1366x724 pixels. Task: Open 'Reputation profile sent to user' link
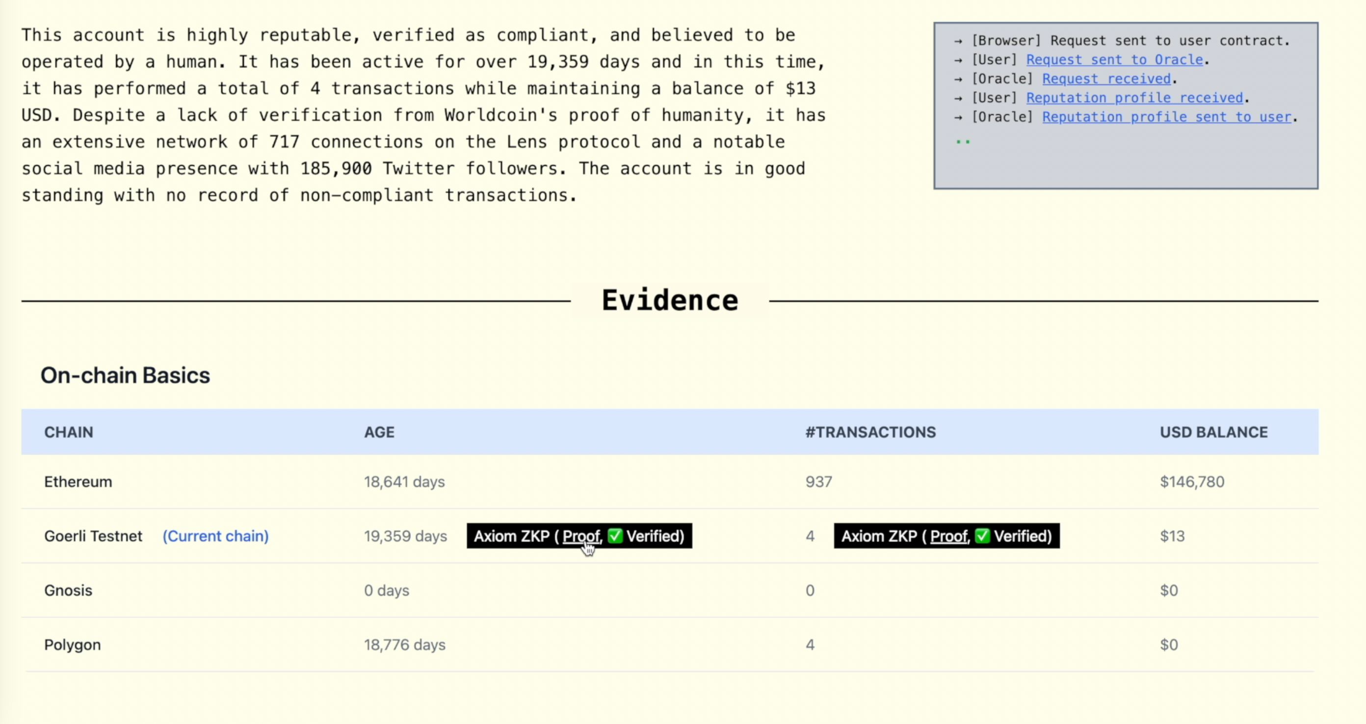(1167, 117)
